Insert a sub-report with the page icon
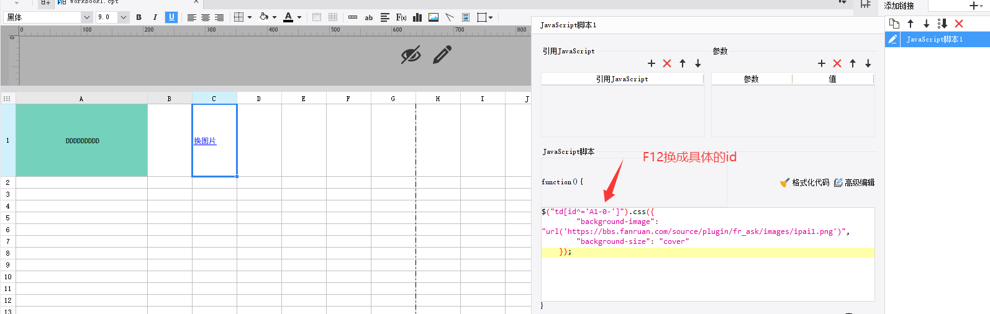990x314 pixels. 466,17
